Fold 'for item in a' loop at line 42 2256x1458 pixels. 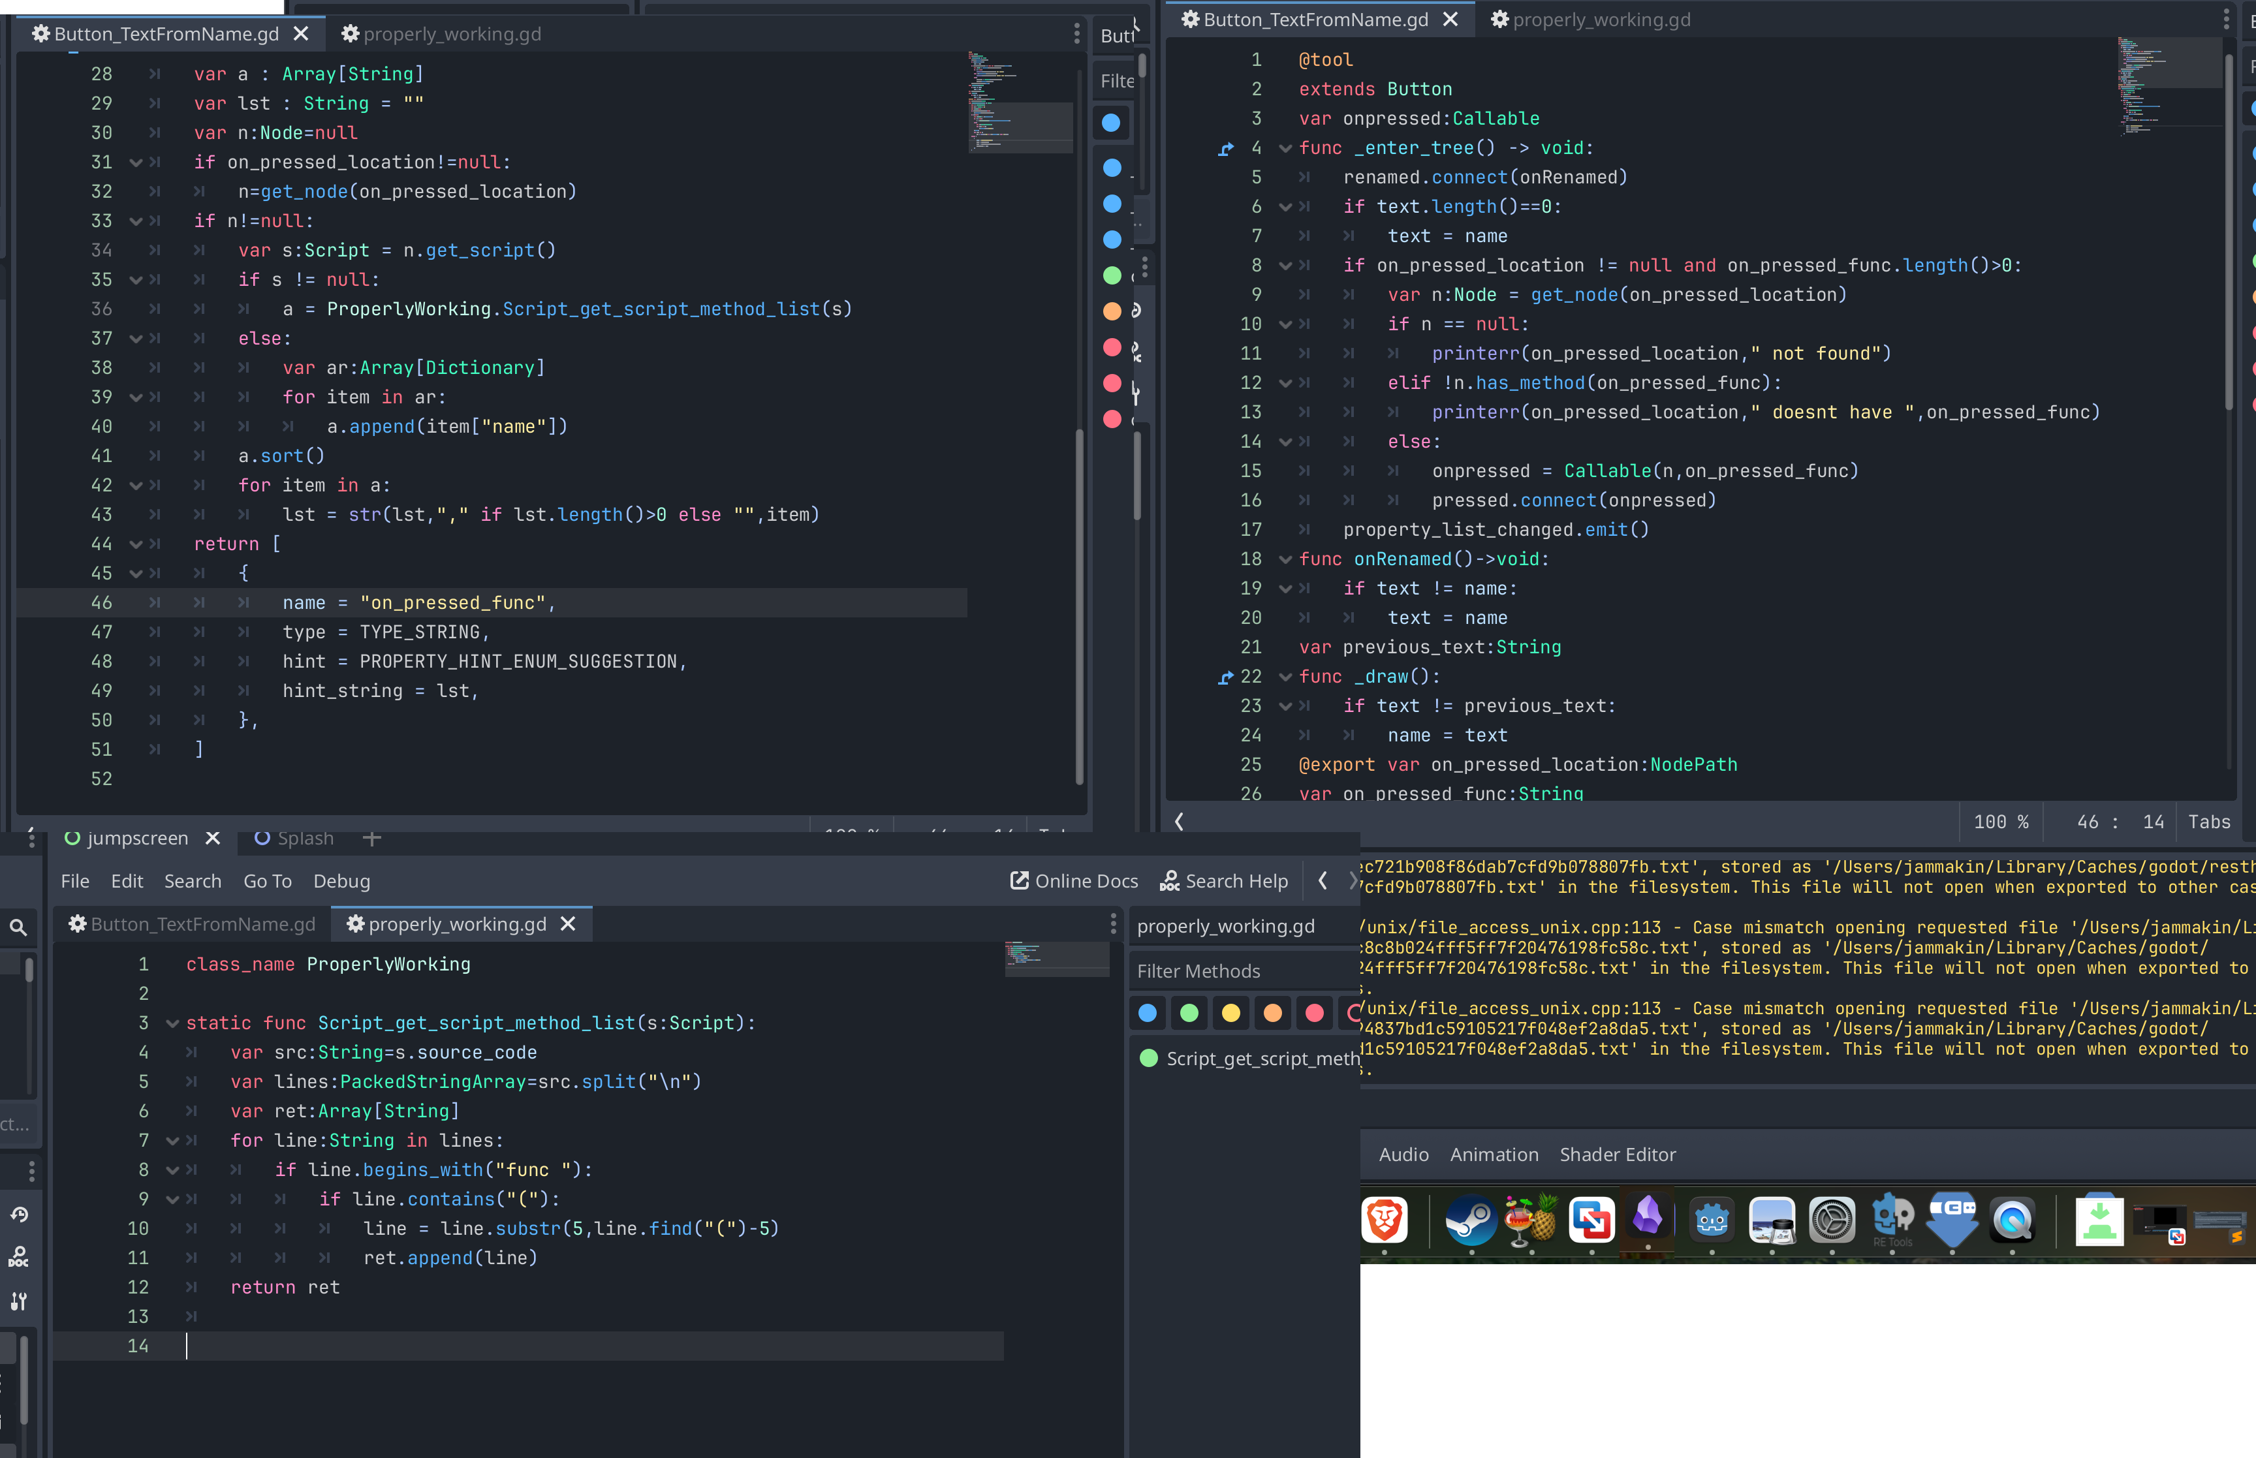(135, 486)
